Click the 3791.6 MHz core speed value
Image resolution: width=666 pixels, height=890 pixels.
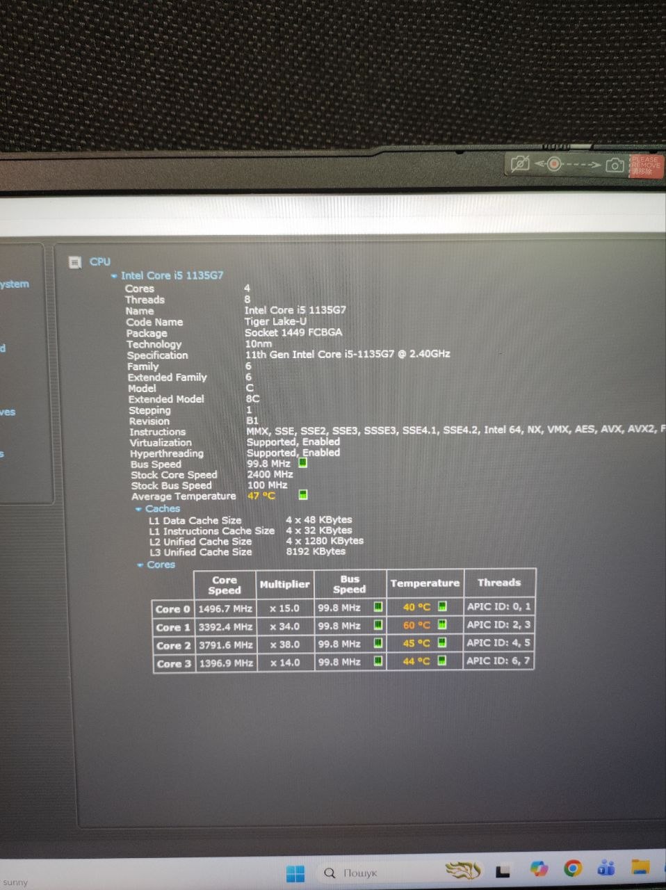[x=225, y=645]
